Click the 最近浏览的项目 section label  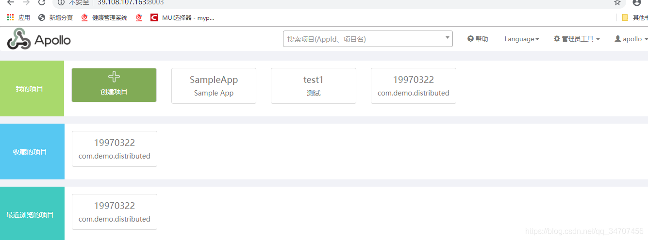[30, 215]
